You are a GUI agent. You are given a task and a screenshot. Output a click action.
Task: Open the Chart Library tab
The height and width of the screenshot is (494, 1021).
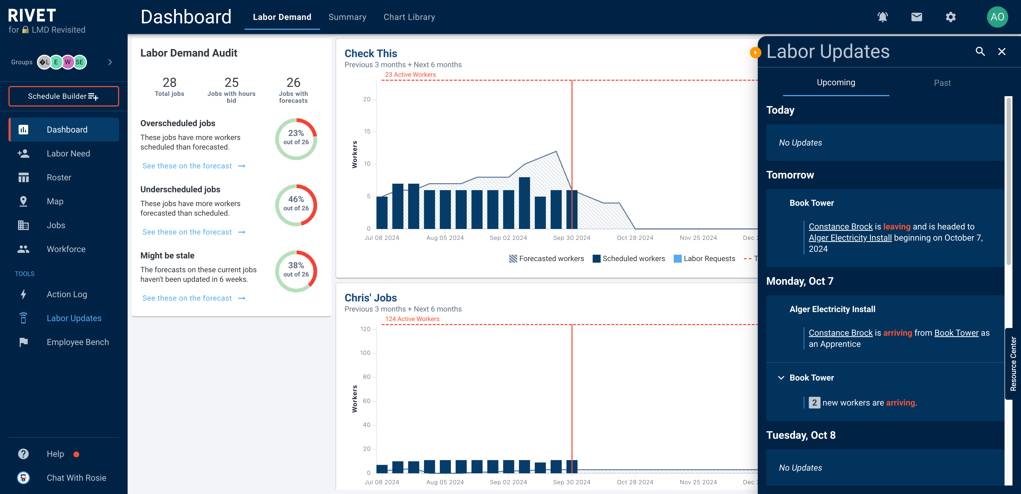click(409, 17)
